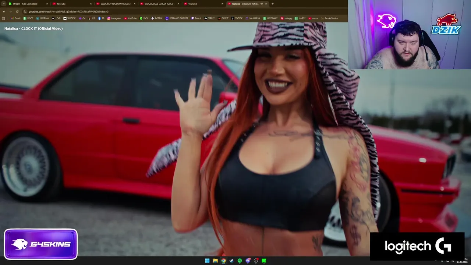Open the HAPSY bookmark
Image resolution: width=471 pixels, height=265 pixels.
coord(300,18)
